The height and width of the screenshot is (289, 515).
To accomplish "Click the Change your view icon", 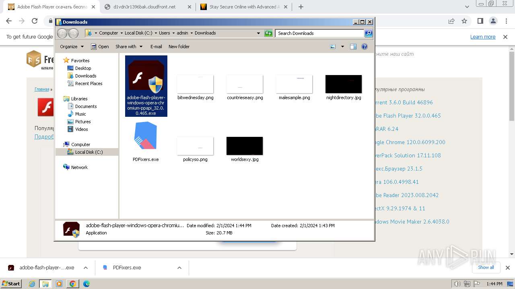I will click(x=333, y=47).
